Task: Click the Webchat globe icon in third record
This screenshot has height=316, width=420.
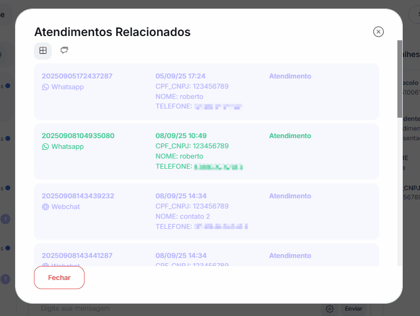Action: (x=46, y=207)
